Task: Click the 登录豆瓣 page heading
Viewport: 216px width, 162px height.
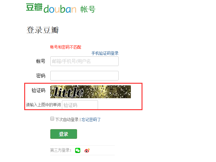Action: point(43,30)
